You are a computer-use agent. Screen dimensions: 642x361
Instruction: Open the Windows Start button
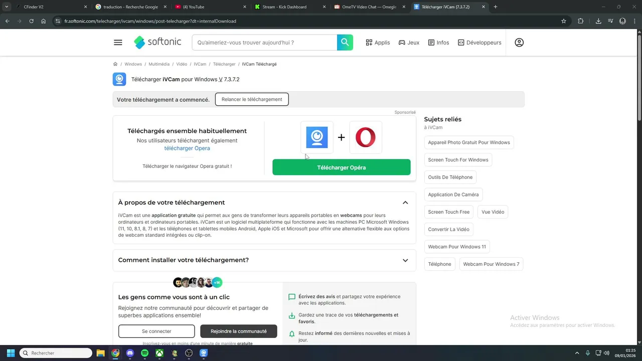click(11, 353)
